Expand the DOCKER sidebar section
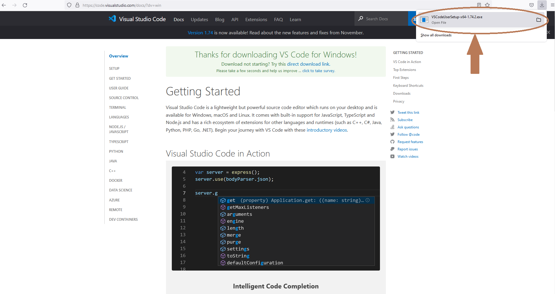Image resolution: width=555 pixels, height=294 pixels. (116, 181)
